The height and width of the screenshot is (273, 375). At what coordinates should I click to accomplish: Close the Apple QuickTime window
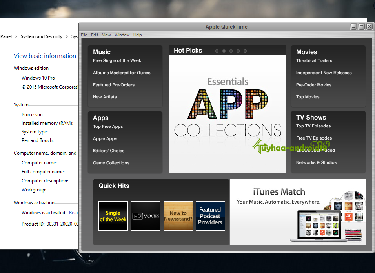click(x=370, y=27)
